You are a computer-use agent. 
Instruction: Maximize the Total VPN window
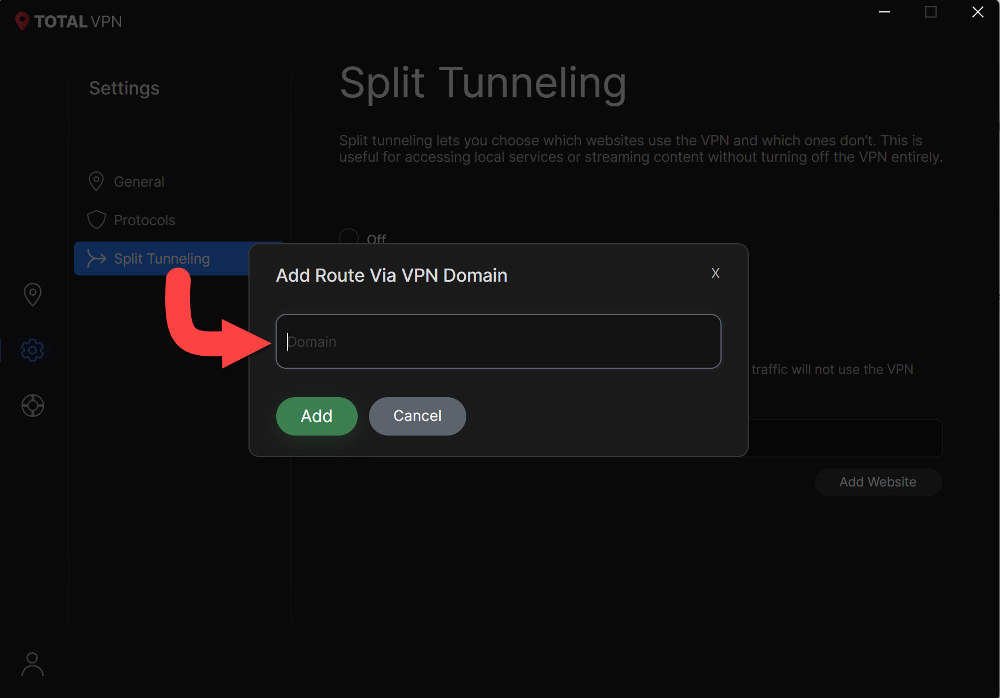pos(930,12)
